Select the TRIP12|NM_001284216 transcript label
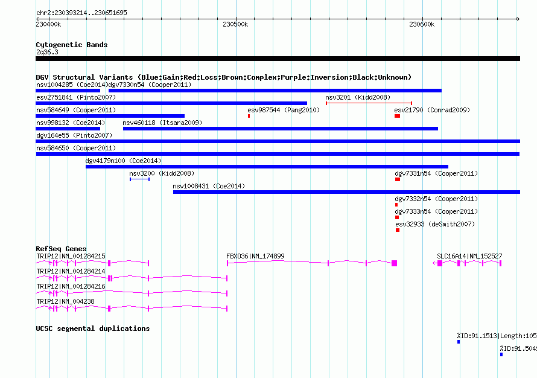Screen dimensions: 537x378 tap(71, 286)
